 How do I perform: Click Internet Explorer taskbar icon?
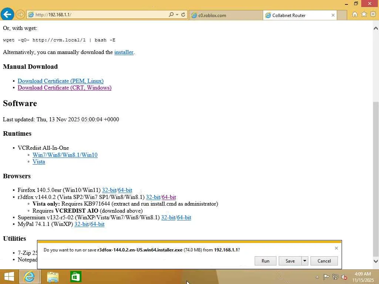[29, 277]
